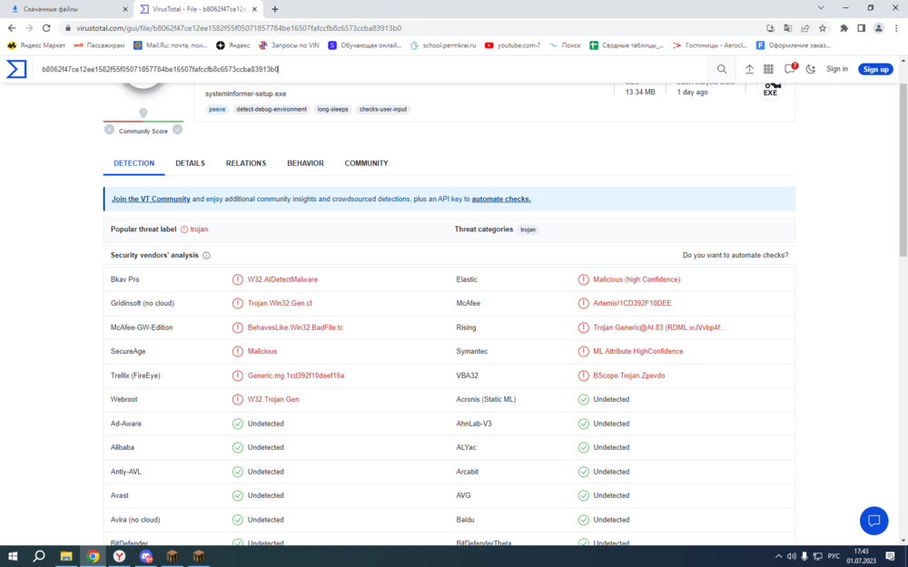
Task: Click the translate page icon in address bar
Action: tap(787, 28)
